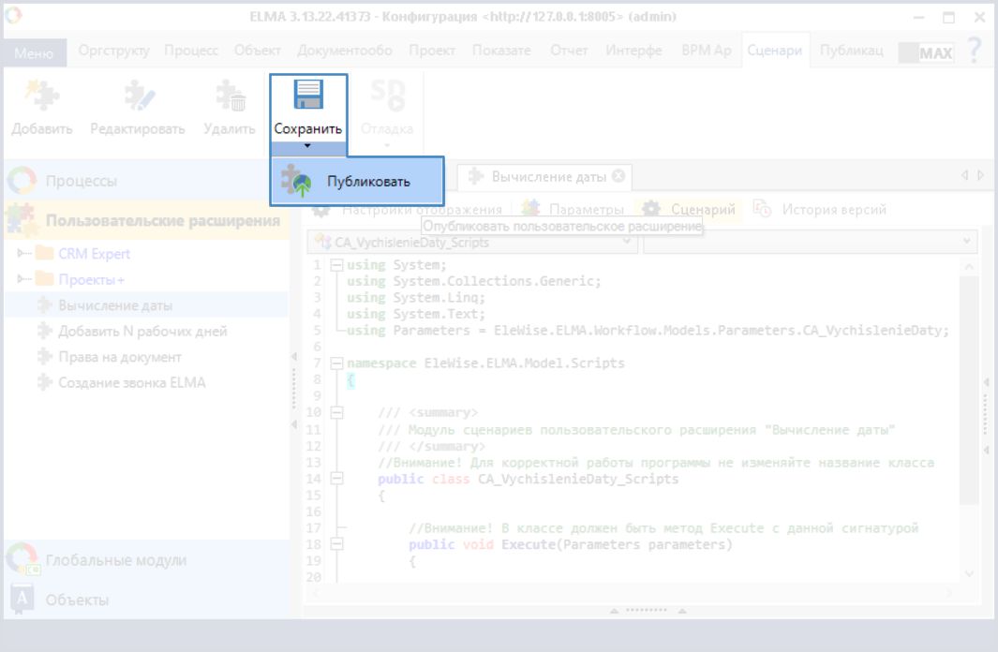
Task: Click the scroll down arrow in code editor
Action: pos(969,573)
